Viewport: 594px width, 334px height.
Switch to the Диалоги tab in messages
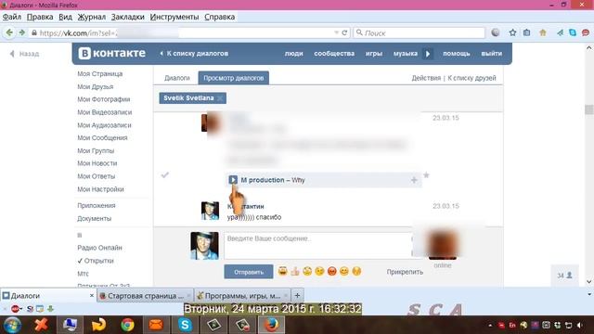pos(177,78)
